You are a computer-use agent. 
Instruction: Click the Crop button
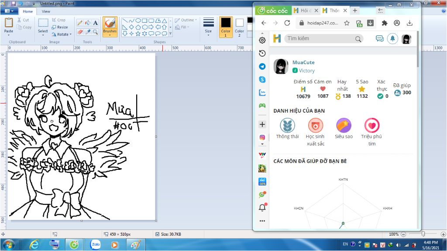click(x=59, y=20)
